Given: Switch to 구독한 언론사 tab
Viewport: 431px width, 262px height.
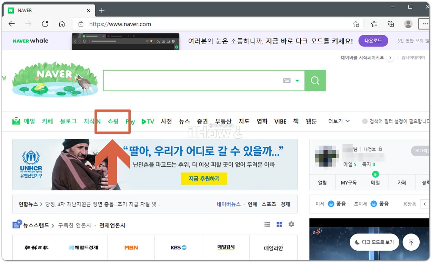Looking at the screenshot, I should click(74, 226).
